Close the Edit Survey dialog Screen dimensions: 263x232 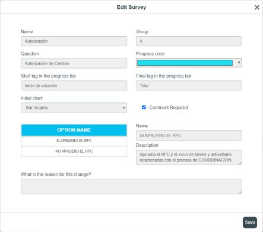257,7
